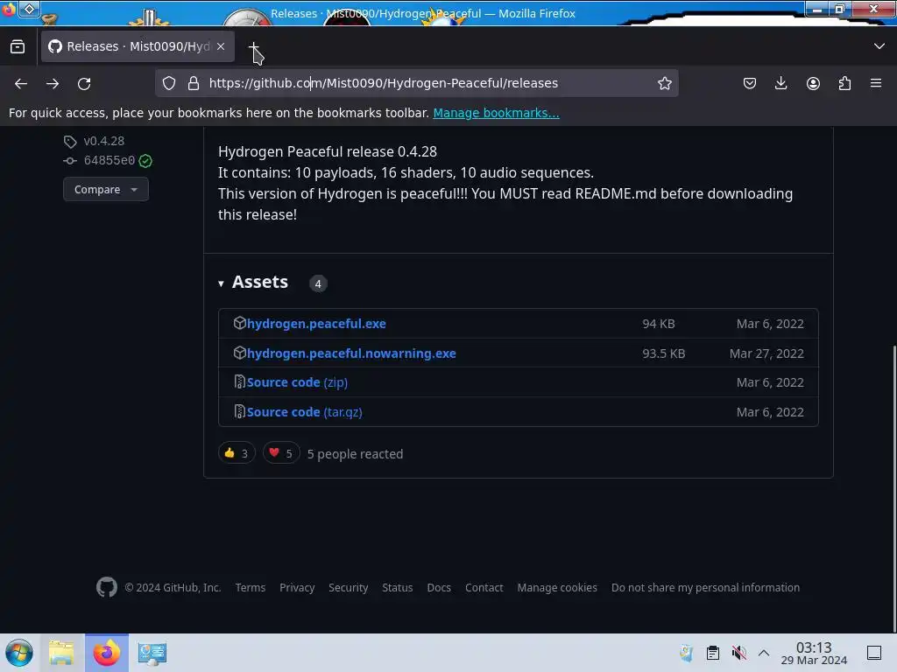Viewport: 897px width, 672px height.
Task: Open the Docs footer link
Action: [439, 587]
